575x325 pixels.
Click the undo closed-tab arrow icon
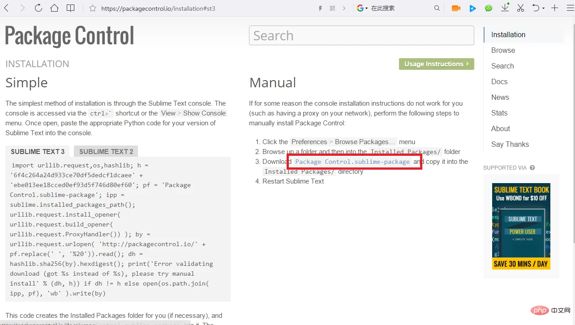click(536, 8)
